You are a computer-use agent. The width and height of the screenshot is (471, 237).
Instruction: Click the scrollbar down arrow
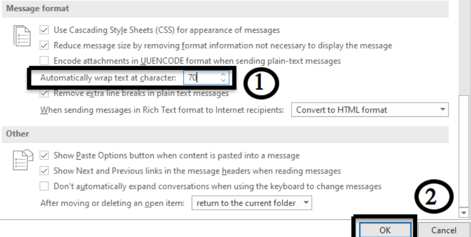coord(464,212)
